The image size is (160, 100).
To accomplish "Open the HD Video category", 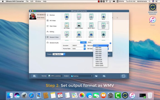I will click(x=53, y=21).
